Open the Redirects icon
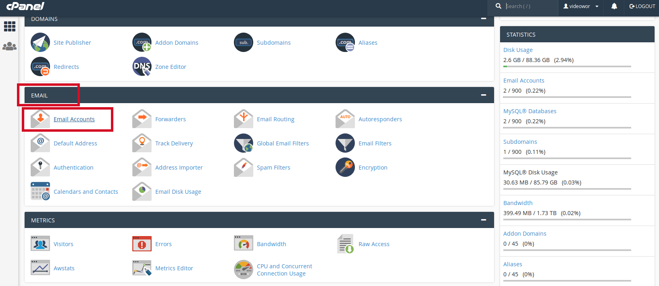The width and height of the screenshot is (659, 286). point(40,66)
